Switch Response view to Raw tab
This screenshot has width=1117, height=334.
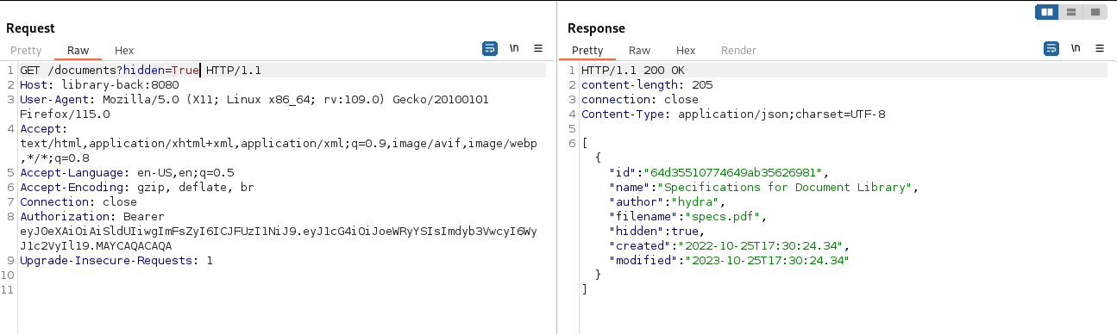coord(639,51)
